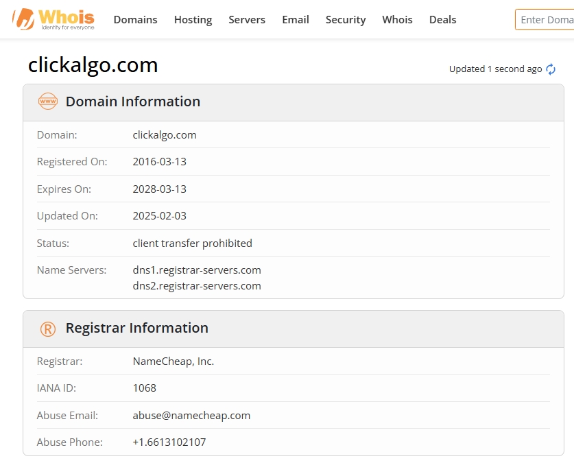Select the dns1.registrar-servers.com name server
The height and width of the screenshot is (463, 574).
coord(198,270)
